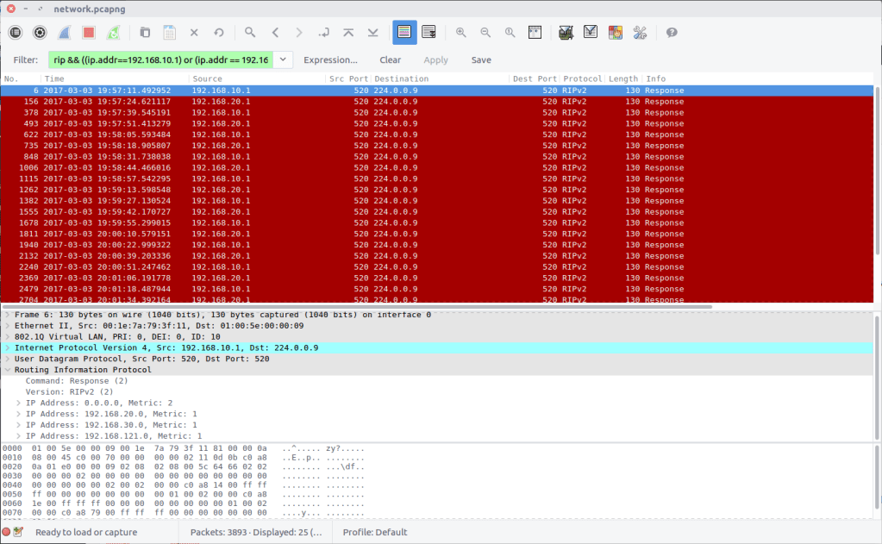Click the help question mark icon
882x544 pixels.
(x=672, y=33)
